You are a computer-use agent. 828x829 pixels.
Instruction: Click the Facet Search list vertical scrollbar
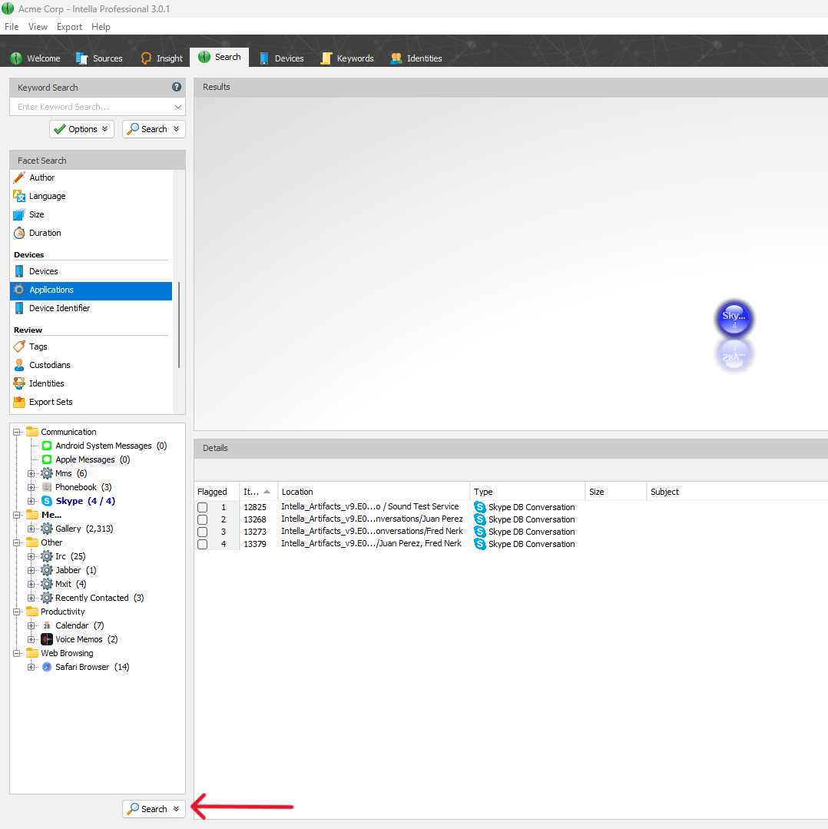click(x=179, y=323)
